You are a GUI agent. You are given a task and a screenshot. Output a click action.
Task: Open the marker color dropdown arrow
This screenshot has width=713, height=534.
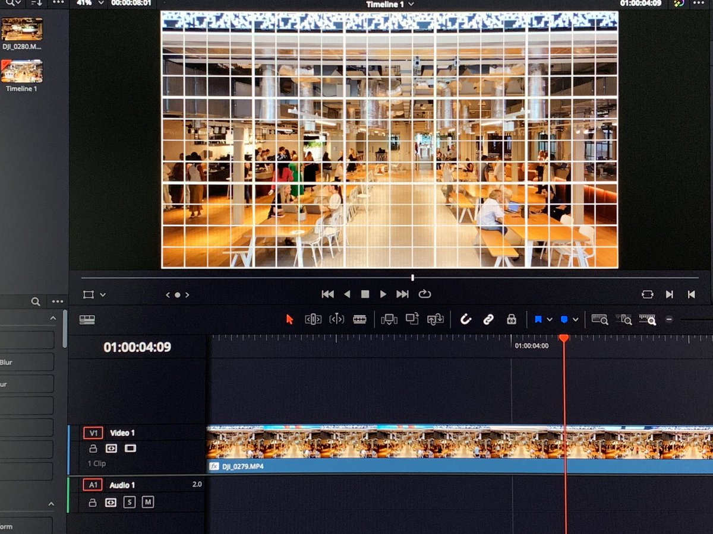pyautogui.click(x=575, y=320)
